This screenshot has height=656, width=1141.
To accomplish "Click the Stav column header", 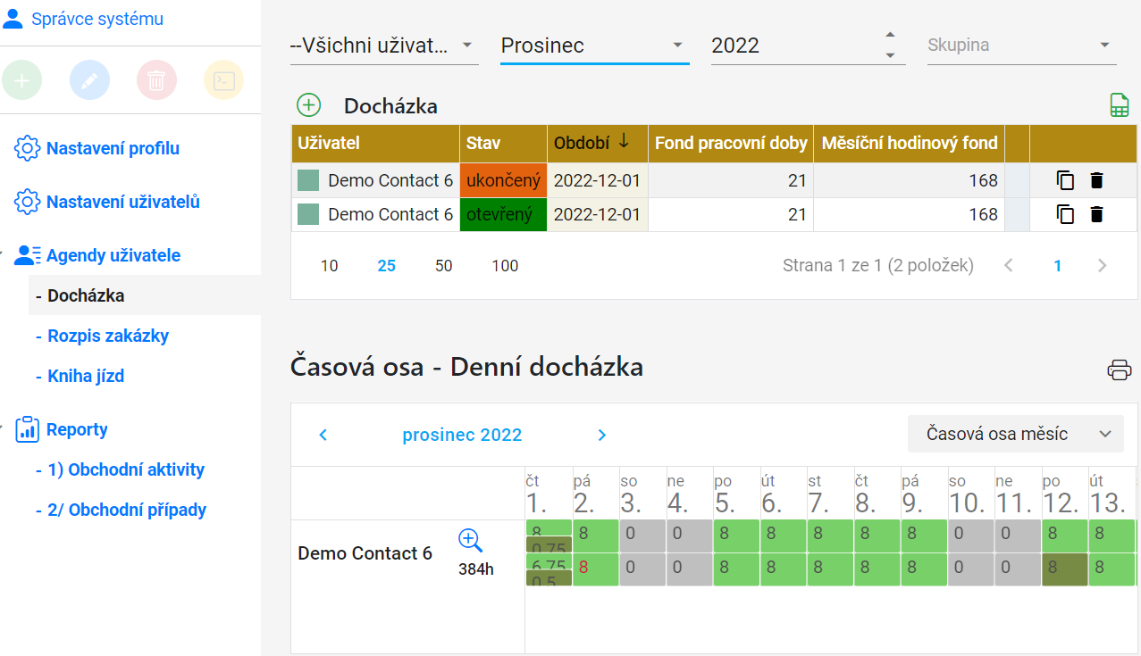I will (x=504, y=143).
